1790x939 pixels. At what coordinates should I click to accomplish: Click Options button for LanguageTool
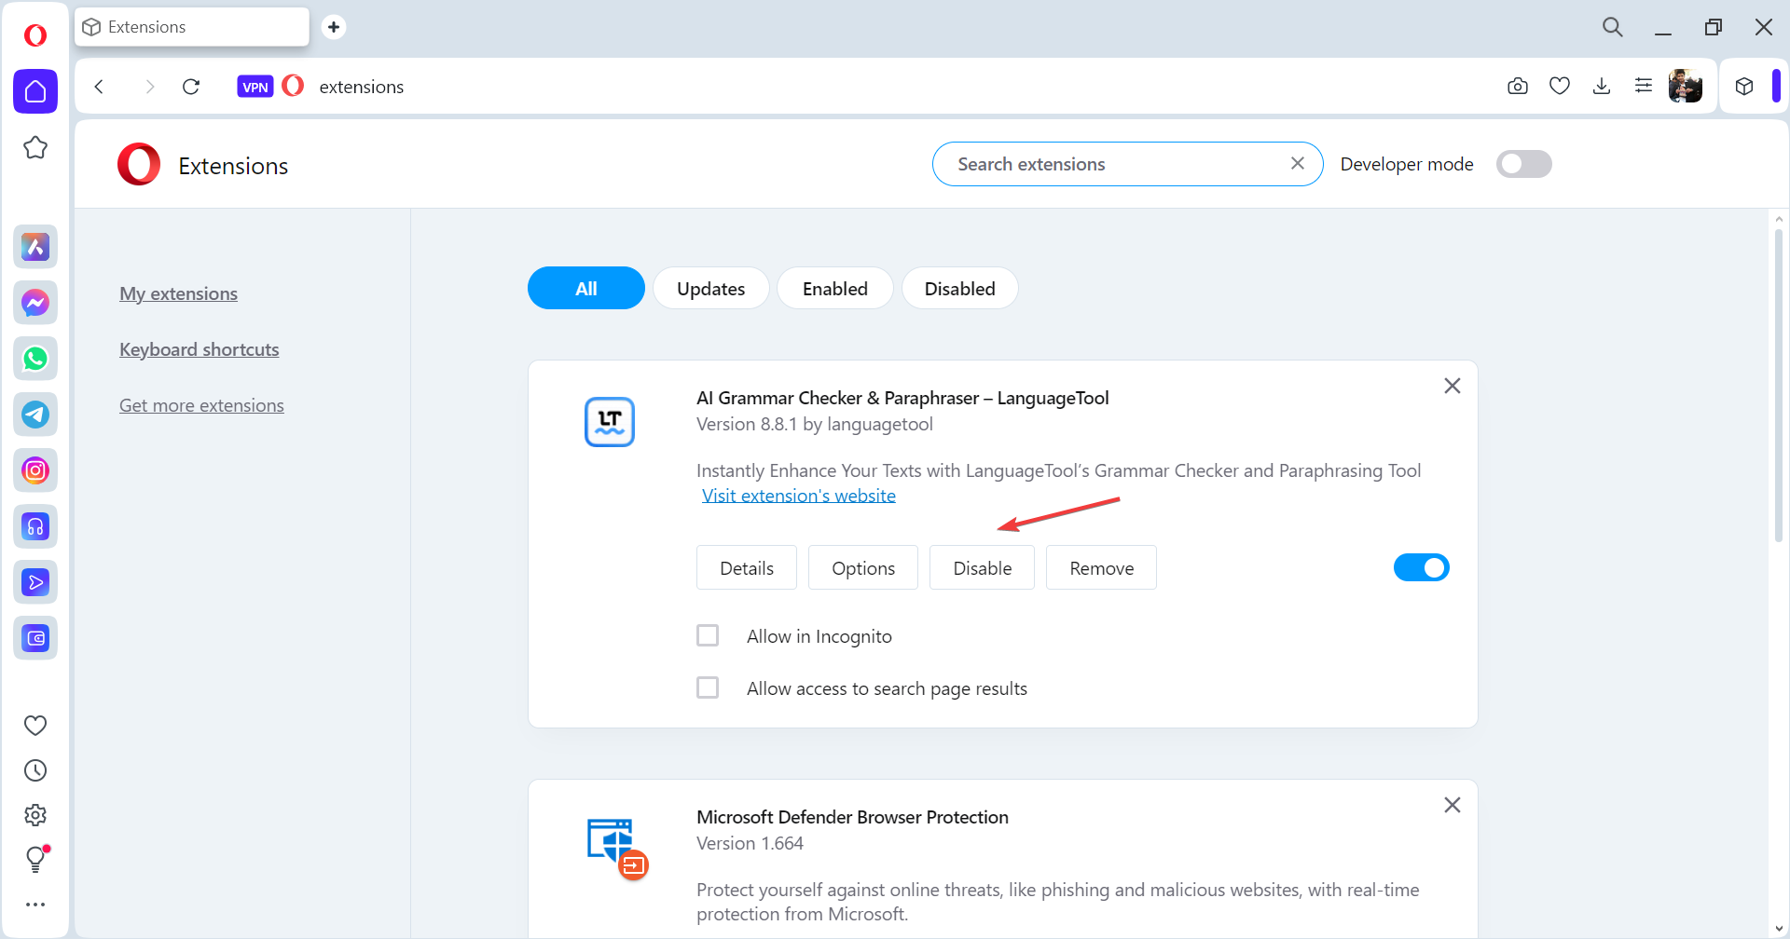coord(863,567)
